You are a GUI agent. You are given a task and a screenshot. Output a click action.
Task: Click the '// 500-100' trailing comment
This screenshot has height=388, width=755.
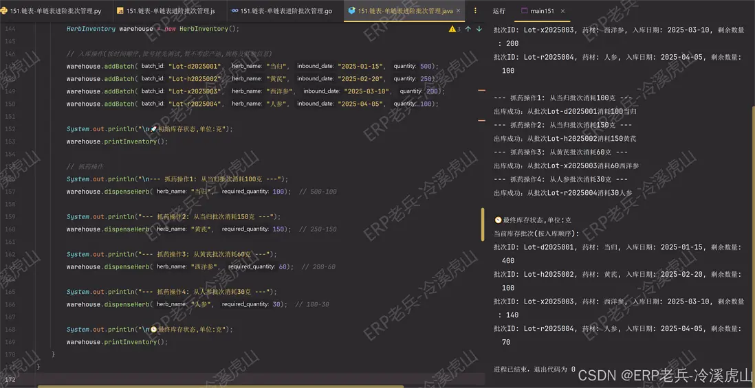click(x=318, y=192)
